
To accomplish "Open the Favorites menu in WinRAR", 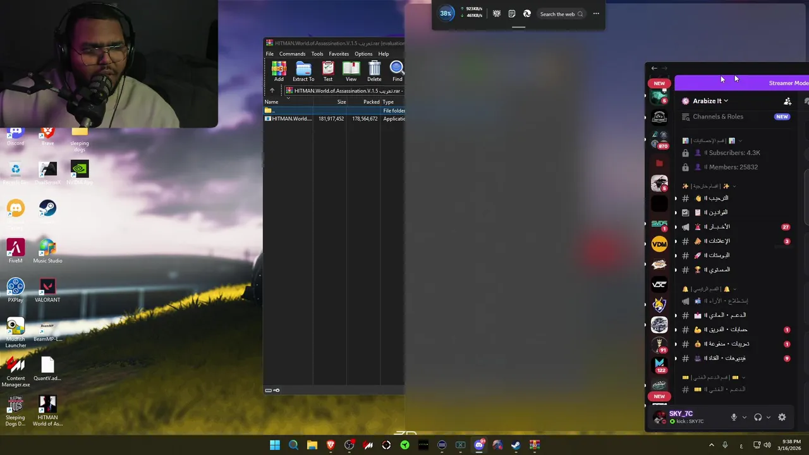I will (339, 54).
